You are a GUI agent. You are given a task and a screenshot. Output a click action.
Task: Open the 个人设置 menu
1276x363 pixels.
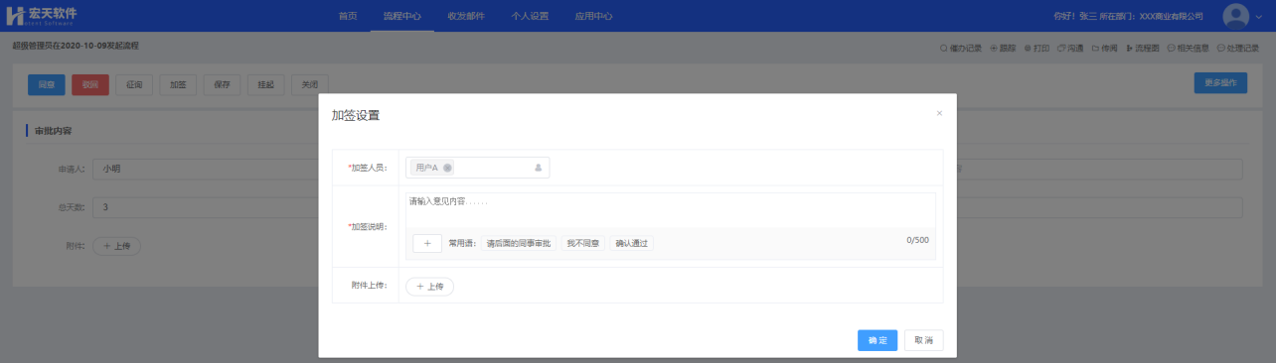pos(530,16)
